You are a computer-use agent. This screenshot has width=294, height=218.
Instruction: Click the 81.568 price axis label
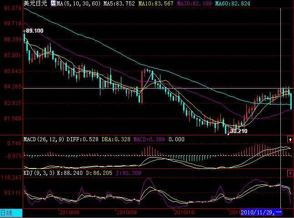tap(13, 119)
